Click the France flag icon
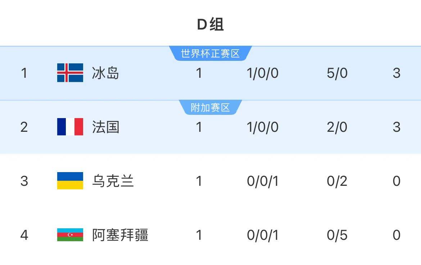 70,127
